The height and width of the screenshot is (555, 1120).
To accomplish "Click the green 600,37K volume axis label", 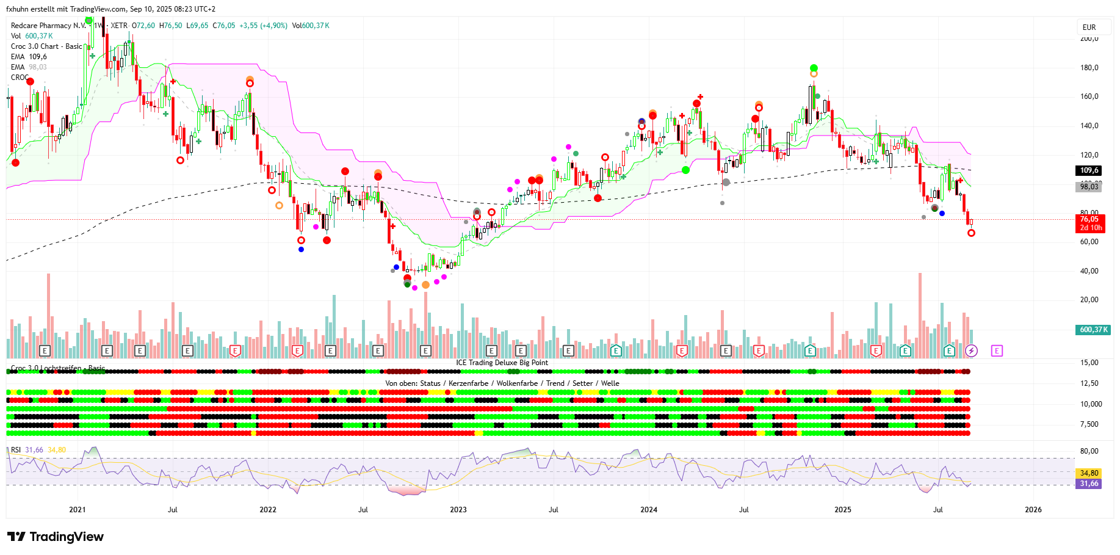I will coord(1093,330).
